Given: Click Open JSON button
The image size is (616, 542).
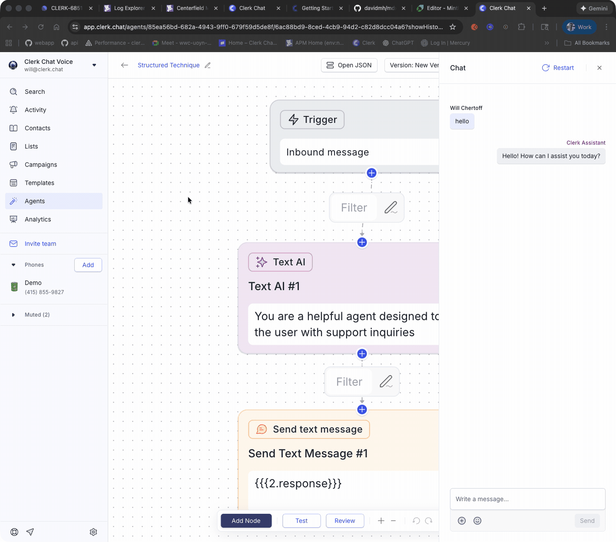Looking at the screenshot, I should 349,65.
